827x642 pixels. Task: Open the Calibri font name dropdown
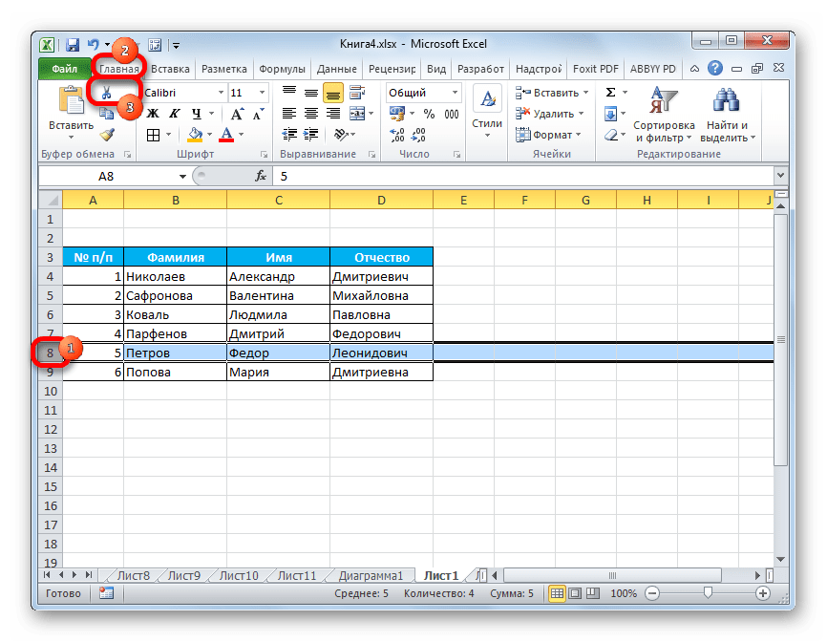pos(221,93)
